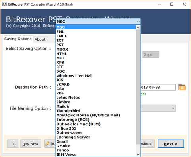Click the Next button
The width and height of the screenshot is (191, 157).
point(171,144)
